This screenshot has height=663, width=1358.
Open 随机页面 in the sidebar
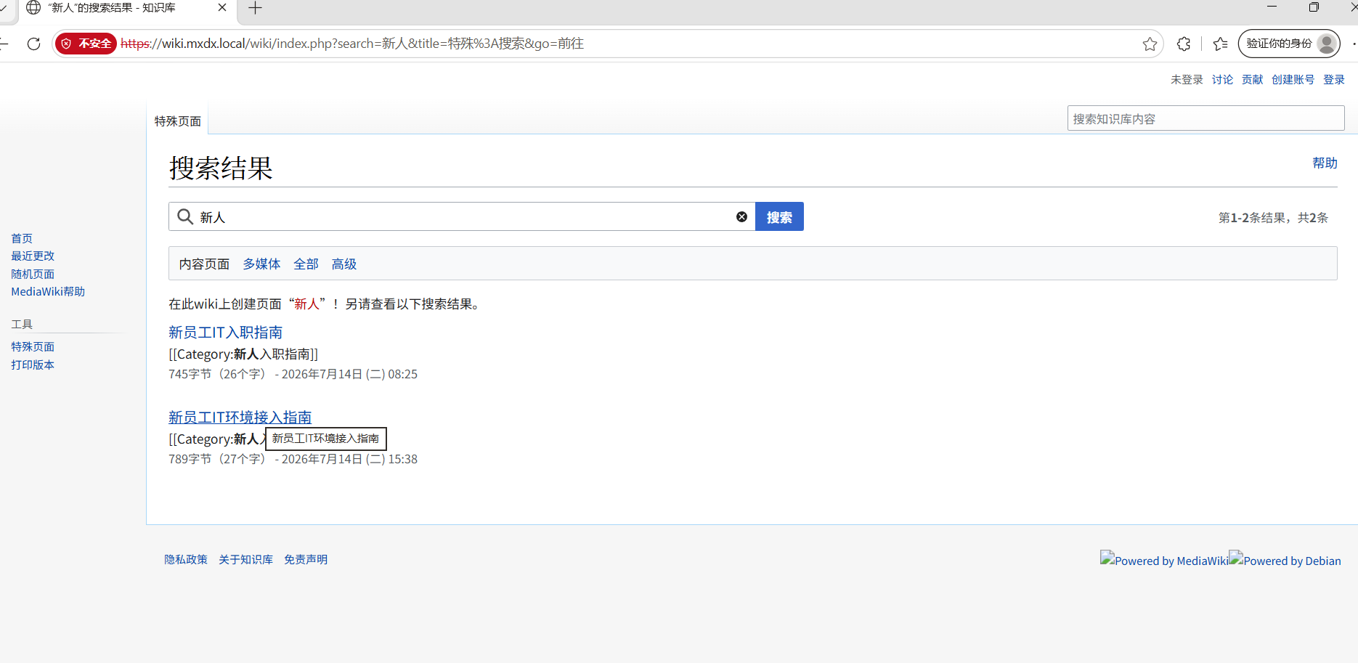click(x=33, y=274)
